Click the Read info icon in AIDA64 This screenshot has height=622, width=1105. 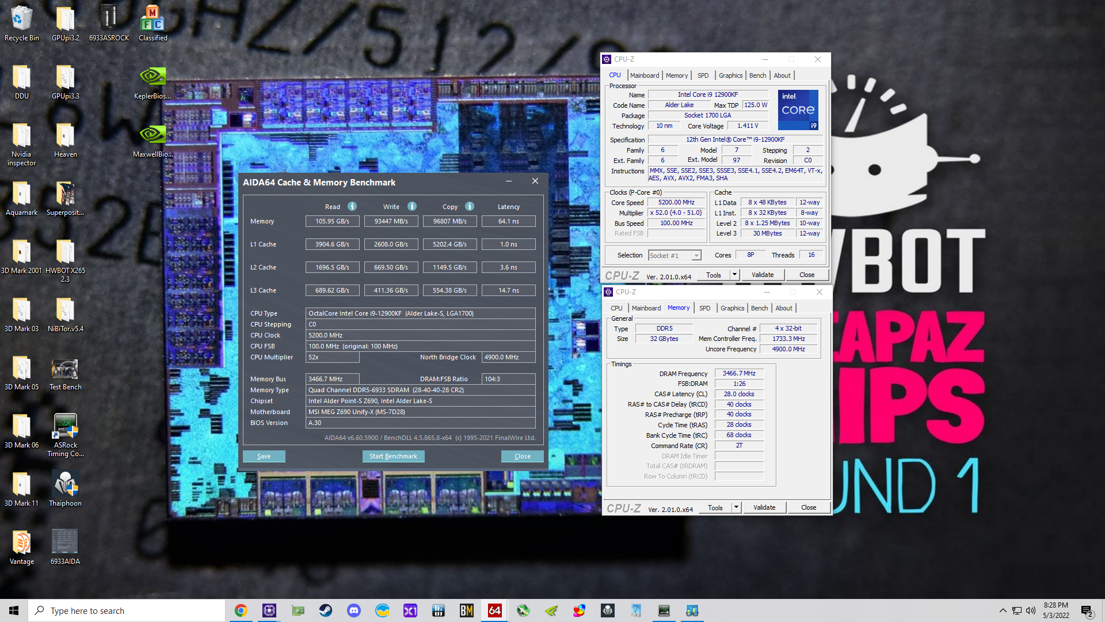352,206
